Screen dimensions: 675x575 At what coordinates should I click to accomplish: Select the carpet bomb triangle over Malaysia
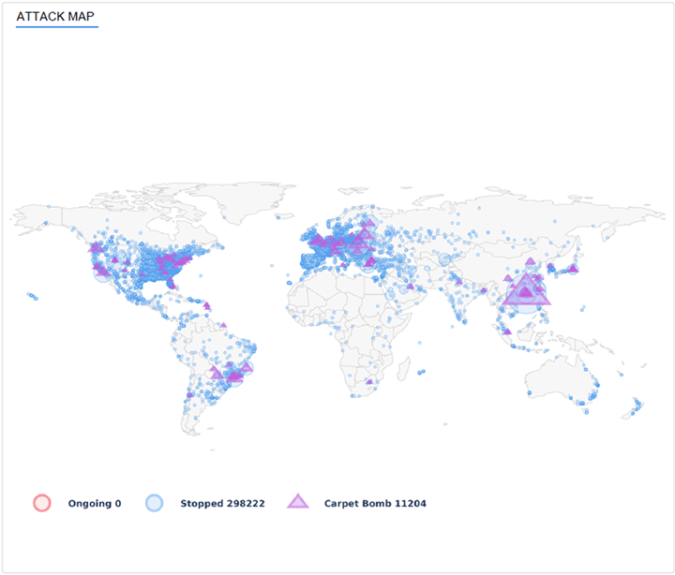tap(506, 331)
